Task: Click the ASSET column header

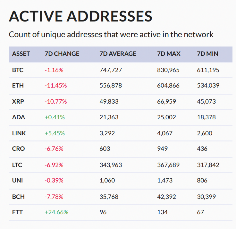Action: click(x=21, y=54)
